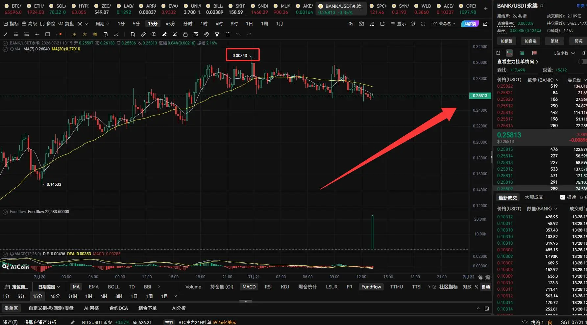587x325 pixels.
Task: Collapse the BANK/USDT main chart info row
Action: (x=5, y=43)
